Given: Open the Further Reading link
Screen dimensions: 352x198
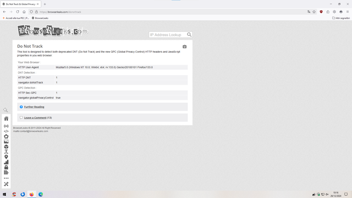Looking at the screenshot, I should point(34,107).
